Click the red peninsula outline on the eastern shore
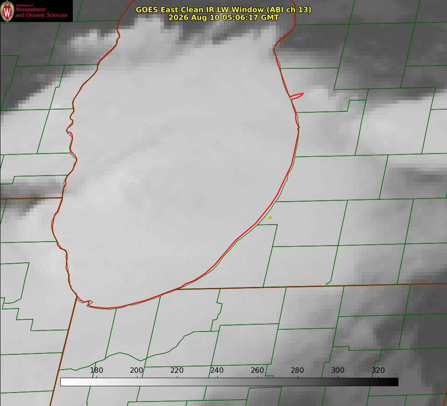 coord(297,96)
